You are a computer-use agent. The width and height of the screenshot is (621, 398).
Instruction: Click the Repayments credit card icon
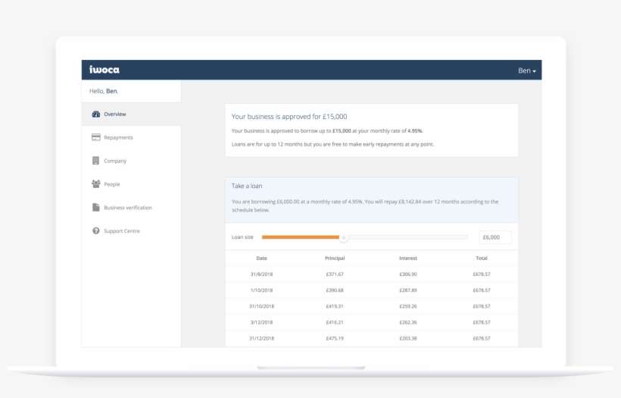[x=96, y=137]
